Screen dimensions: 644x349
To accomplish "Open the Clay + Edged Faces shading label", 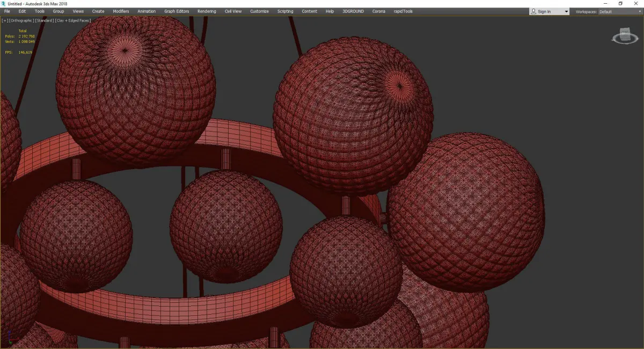I will 73,20.
